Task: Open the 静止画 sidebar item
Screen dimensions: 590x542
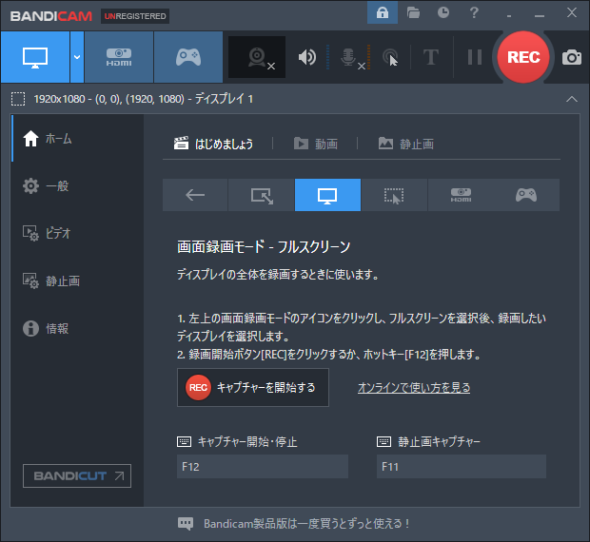Action: [x=77, y=281]
